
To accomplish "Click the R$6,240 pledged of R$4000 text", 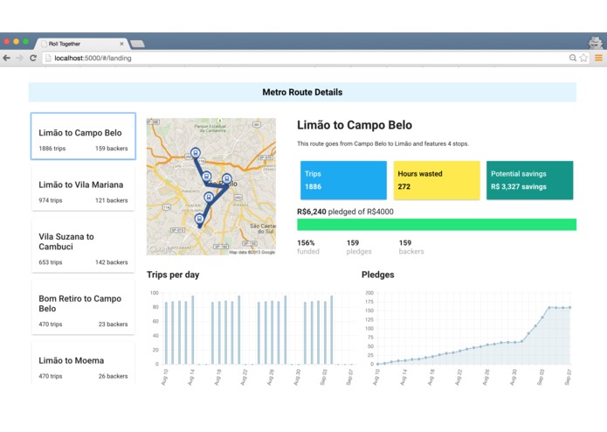I will (x=345, y=212).
